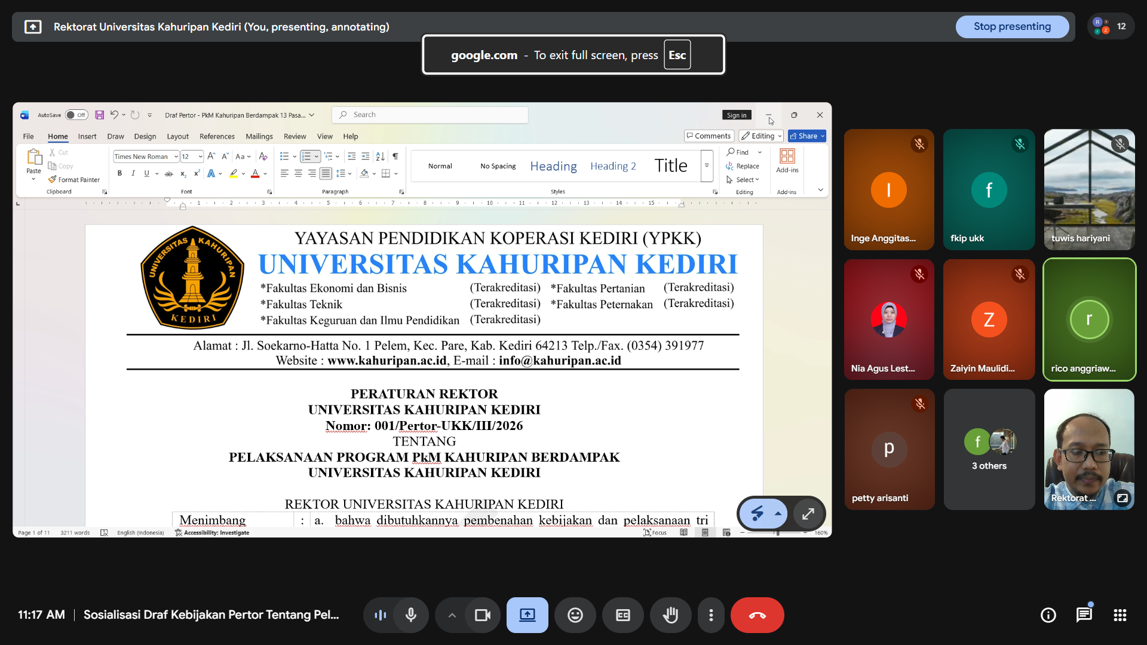
Task: Click Replace in Editing group
Action: [743, 166]
